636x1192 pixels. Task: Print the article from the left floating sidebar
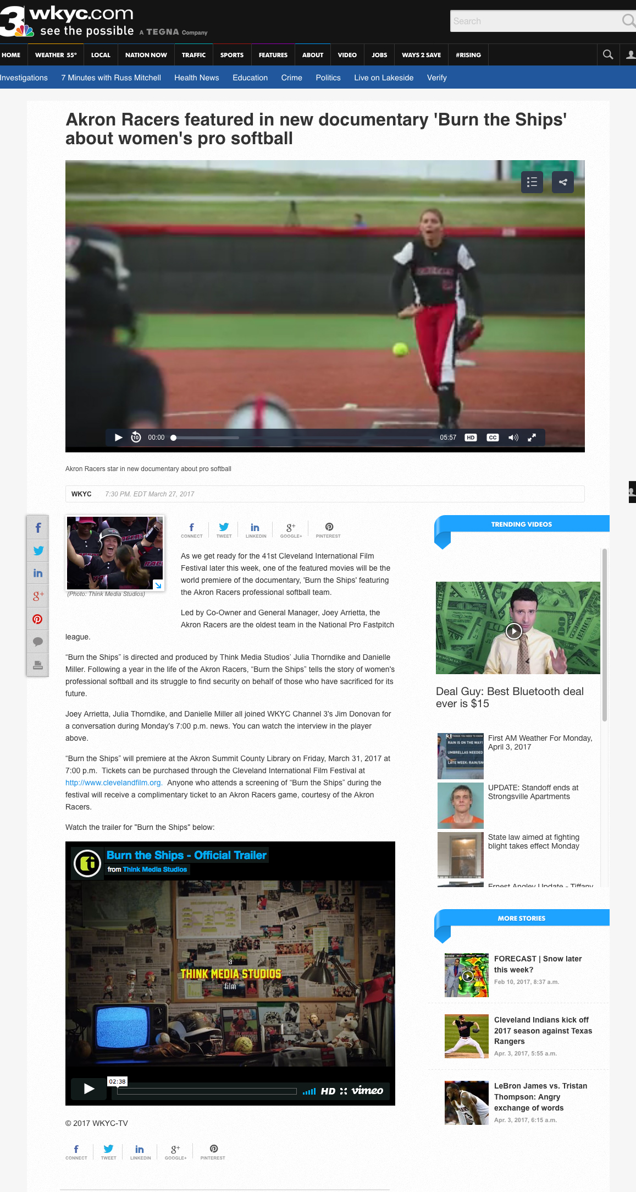click(38, 665)
